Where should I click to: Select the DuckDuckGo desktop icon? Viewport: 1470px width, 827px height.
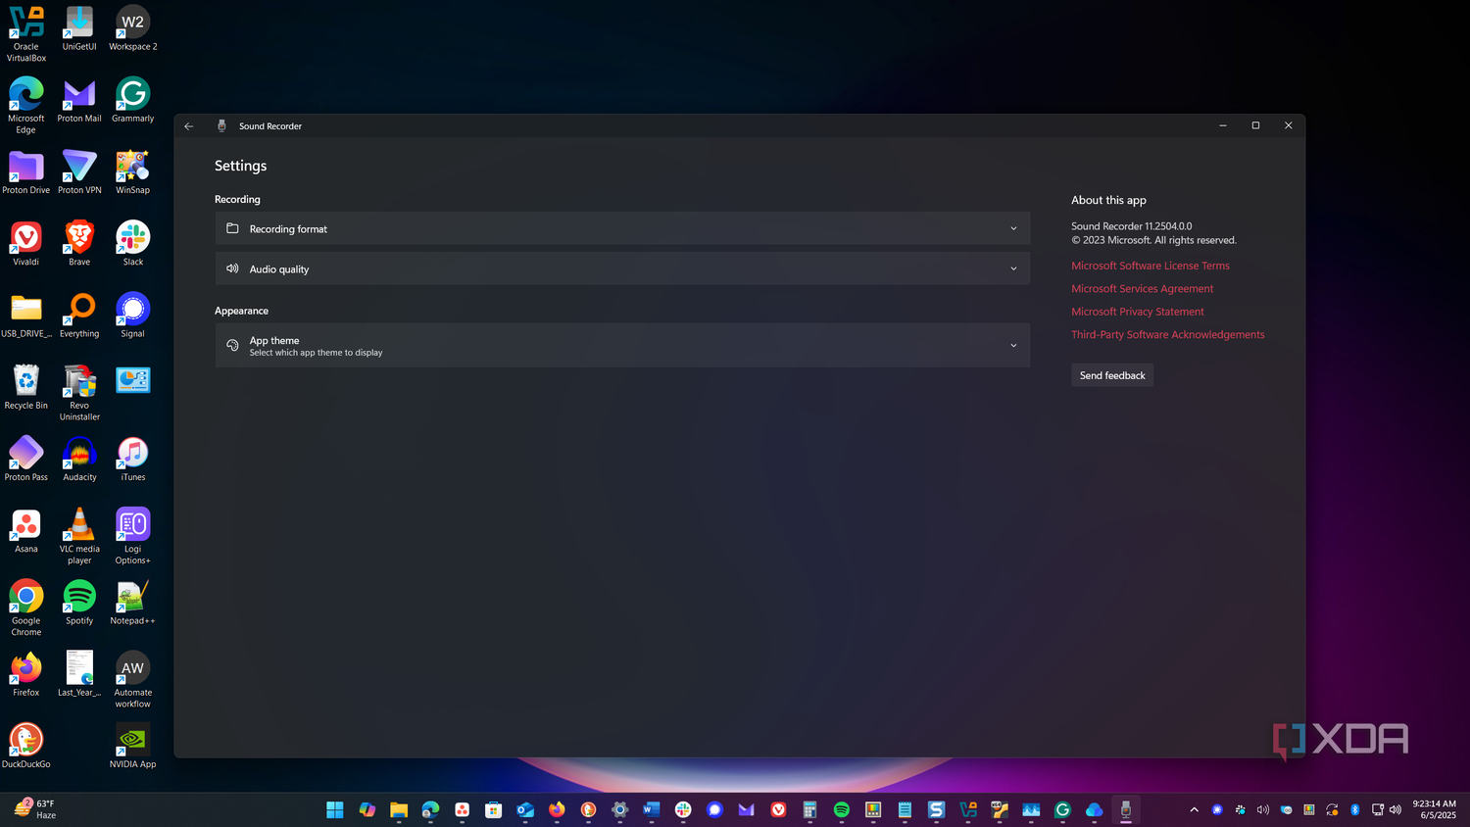[26, 747]
